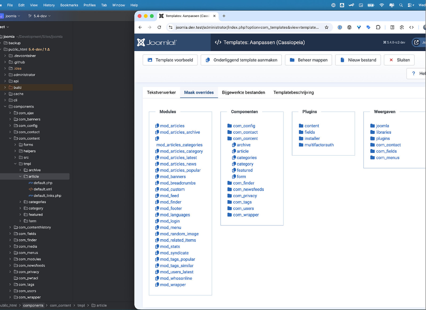The width and height of the screenshot is (426, 310).
Task: Open default.php file in the project tree
Action: coord(43,183)
